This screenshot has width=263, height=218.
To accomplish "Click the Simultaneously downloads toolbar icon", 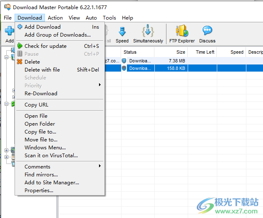I will (x=148, y=31).
